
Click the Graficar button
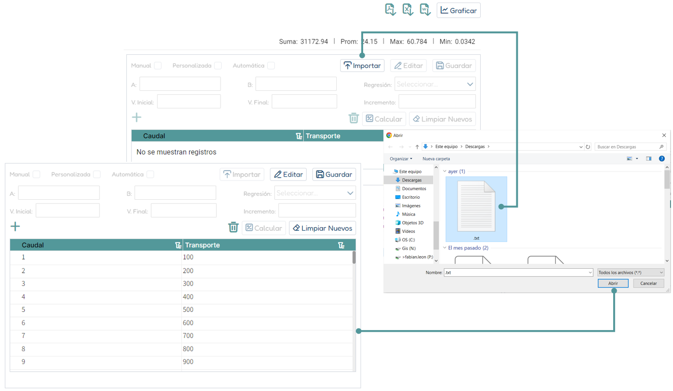click(x=458, y=10)
